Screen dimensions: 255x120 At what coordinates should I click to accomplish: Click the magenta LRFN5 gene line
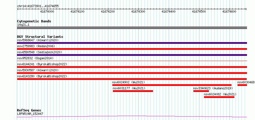132,116
